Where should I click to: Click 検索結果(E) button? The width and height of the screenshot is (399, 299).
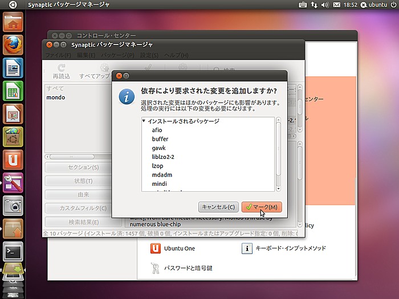coord(83,222)
